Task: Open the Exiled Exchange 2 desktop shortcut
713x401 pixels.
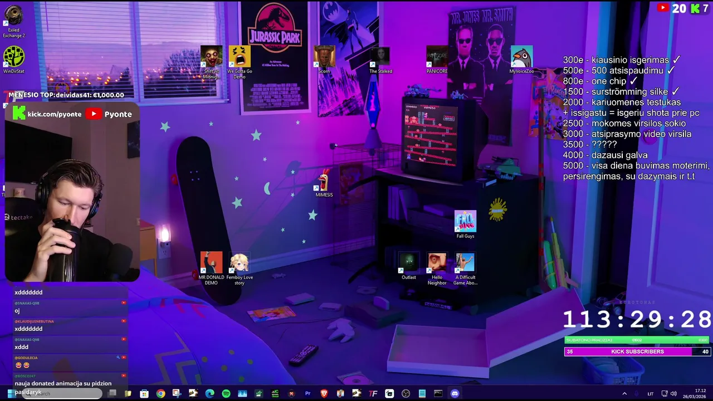Action: pos(13,22)
